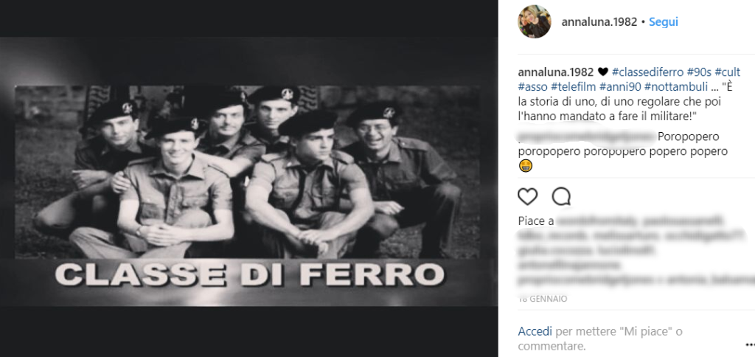Viewport: 755px width, 357px height.
Task: Open the annaluna.1982 username in header
Action: (x=599, y=21)
